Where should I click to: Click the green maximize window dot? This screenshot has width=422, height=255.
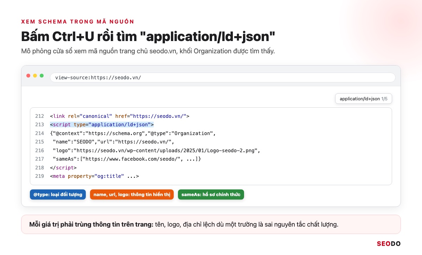[x=42, y=76]
